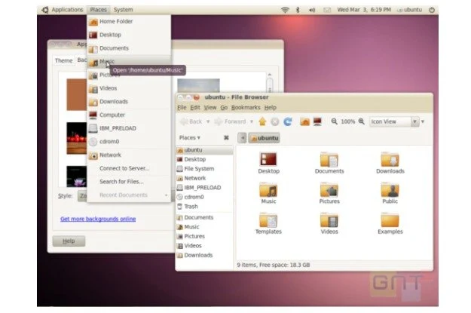471x313 pixels.
Task: Click the Reload button in File Browser toolbar
Action: pos(288,121)
